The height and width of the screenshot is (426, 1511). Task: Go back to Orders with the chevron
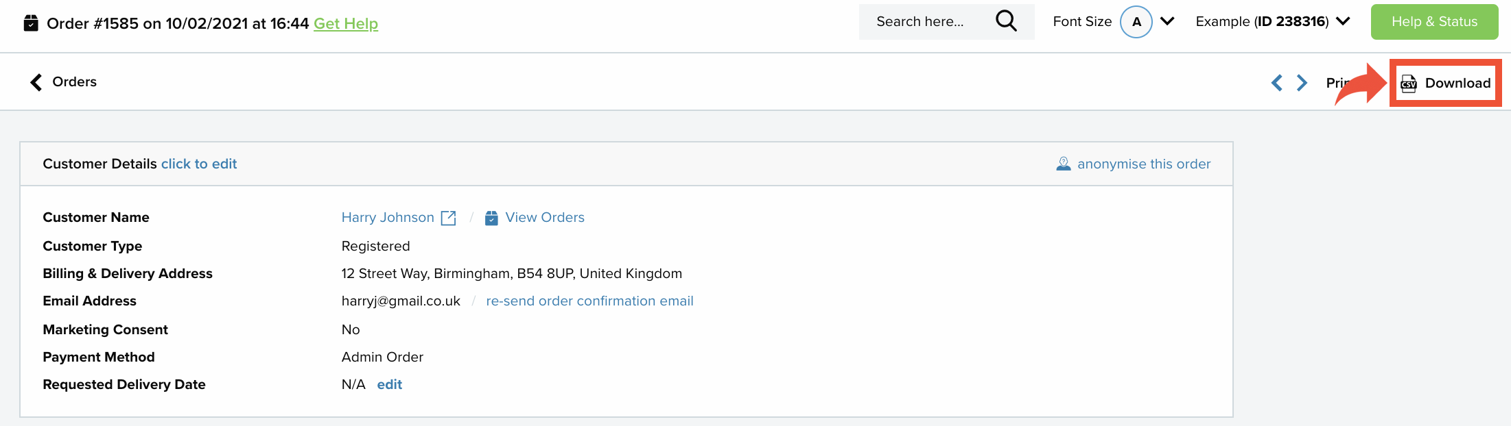(x=36, y=82)
